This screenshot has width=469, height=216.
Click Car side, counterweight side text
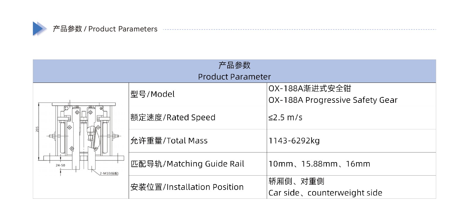click(325, 193)
